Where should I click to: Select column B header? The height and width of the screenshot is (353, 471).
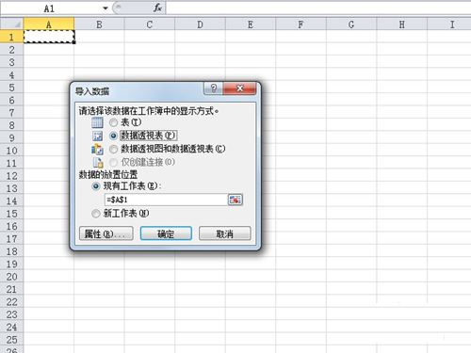[99, 24]
